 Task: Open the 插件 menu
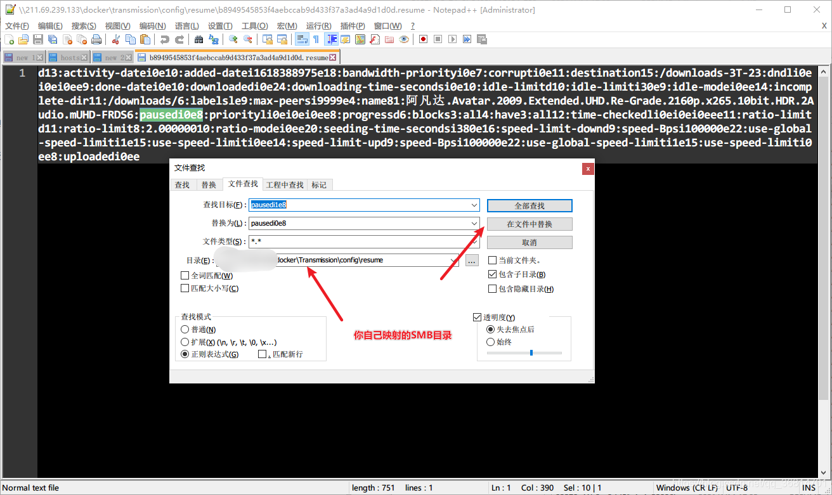(353, 26)
